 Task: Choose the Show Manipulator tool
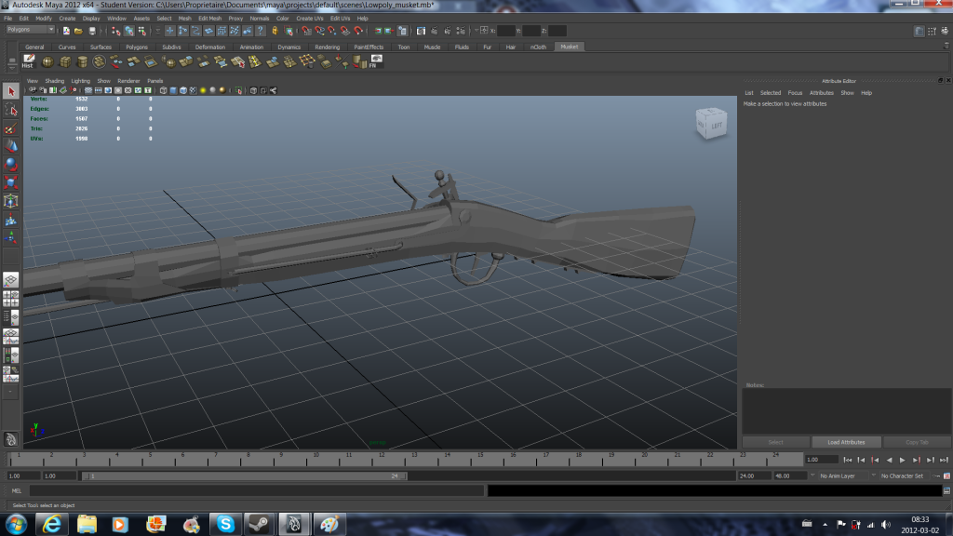point(11,237)
